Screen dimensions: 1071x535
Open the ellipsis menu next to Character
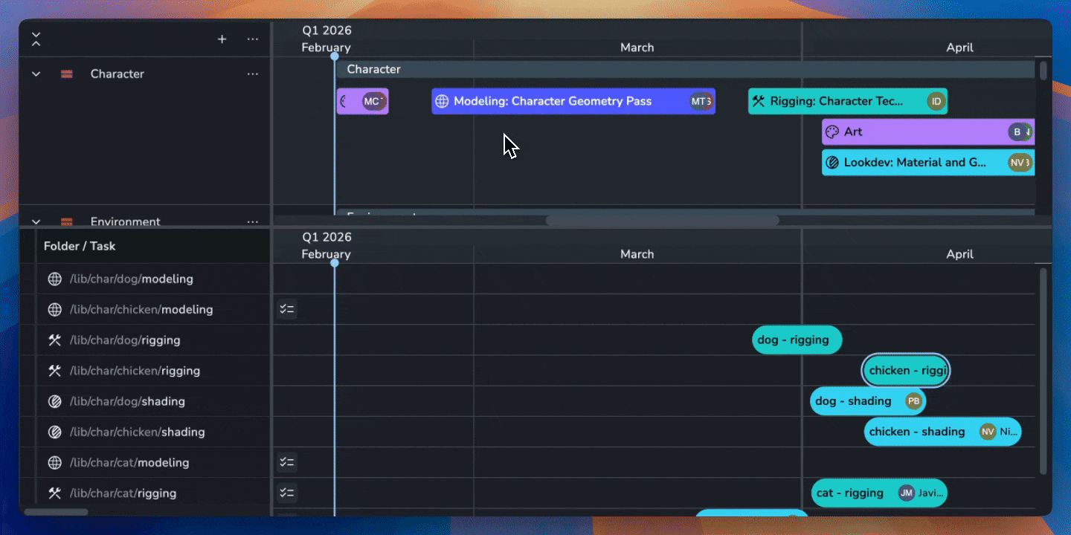(x=252, y=74)
